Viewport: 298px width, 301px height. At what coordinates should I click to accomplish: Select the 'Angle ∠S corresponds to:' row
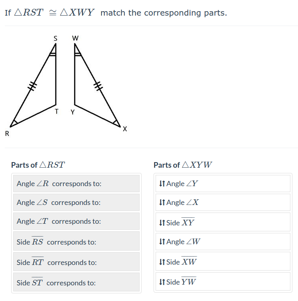76,203
